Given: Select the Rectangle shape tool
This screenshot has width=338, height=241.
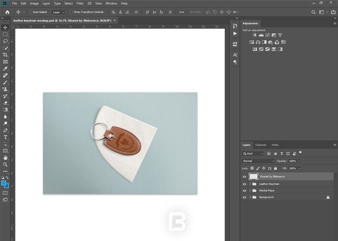Looking at the screenshot, I should coord(5,151).
